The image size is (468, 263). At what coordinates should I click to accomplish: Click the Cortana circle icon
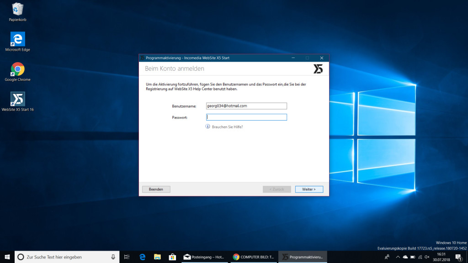[21, 257]
